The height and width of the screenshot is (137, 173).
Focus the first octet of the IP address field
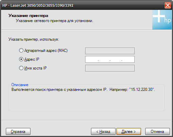[92, 59]
